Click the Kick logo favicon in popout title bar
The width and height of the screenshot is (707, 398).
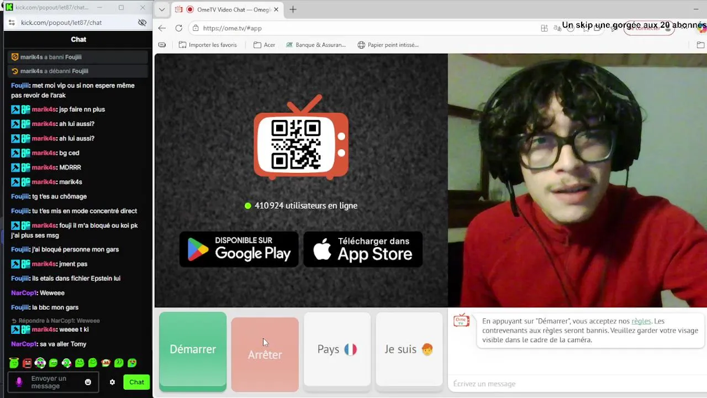pos(9,7)
